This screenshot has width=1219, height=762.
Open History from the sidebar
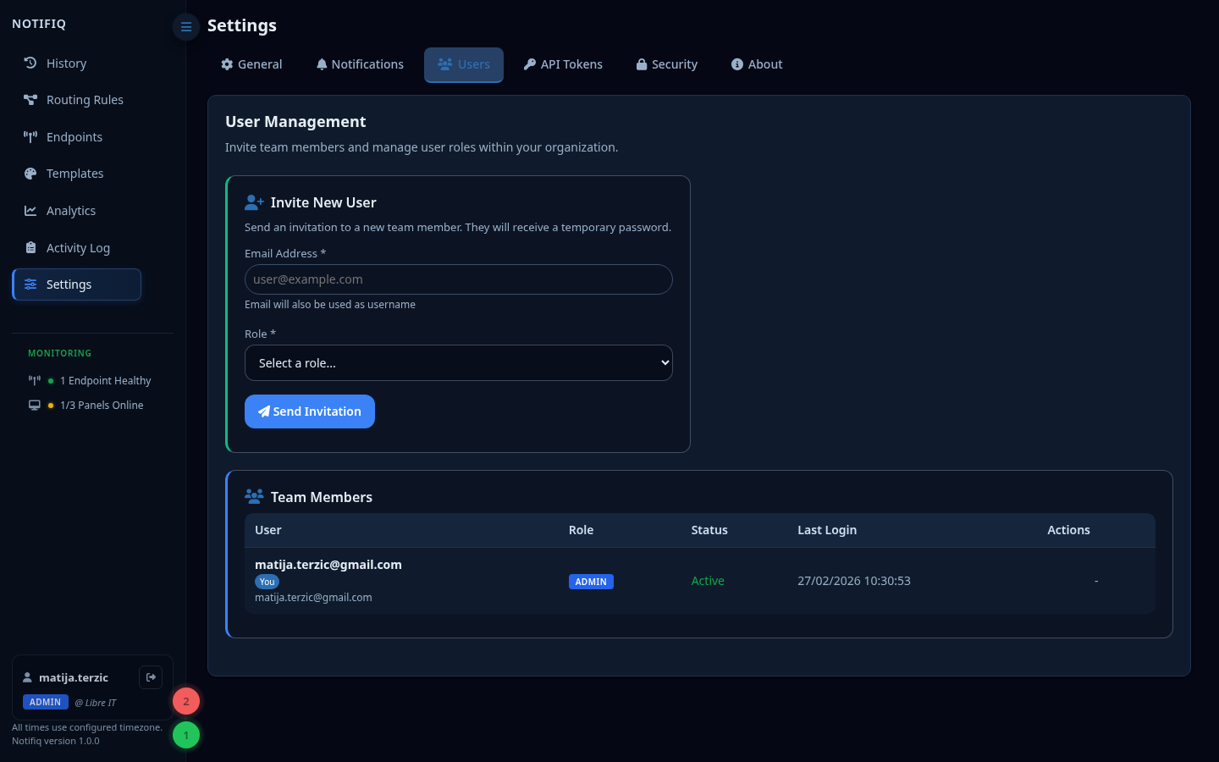(x=76, y=63)
